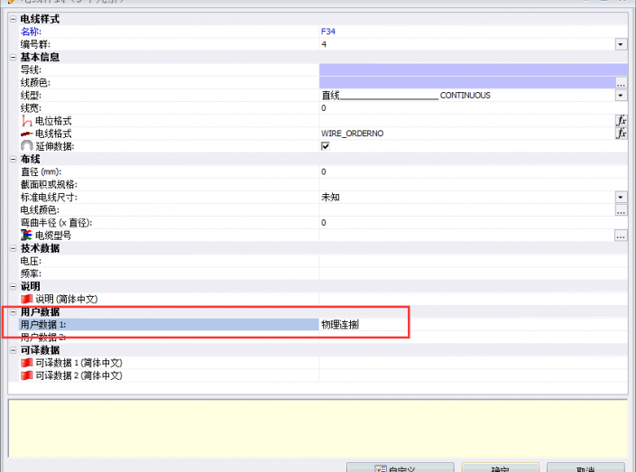
Task: Collapse the 可译数据 section
Action: [13, 350]
